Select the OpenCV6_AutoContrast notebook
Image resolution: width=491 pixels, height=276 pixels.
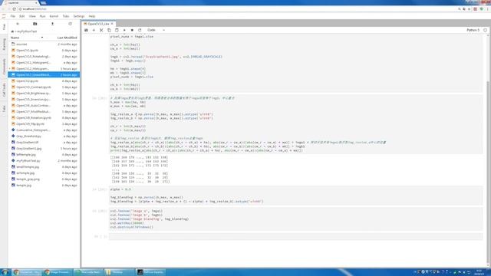coord(44,106)
